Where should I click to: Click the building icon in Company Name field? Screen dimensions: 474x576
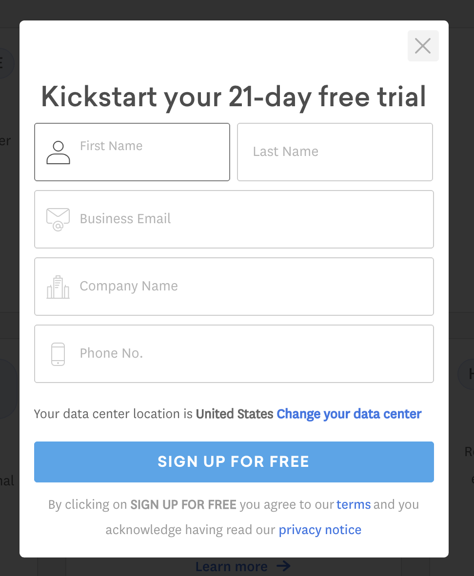pos(58,287)
